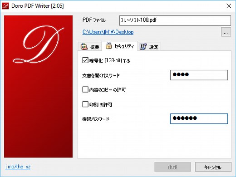This screenshot has width=236, height=177.
Task: Select the セキュリティ tab
Action: click(x=119, y=46)
